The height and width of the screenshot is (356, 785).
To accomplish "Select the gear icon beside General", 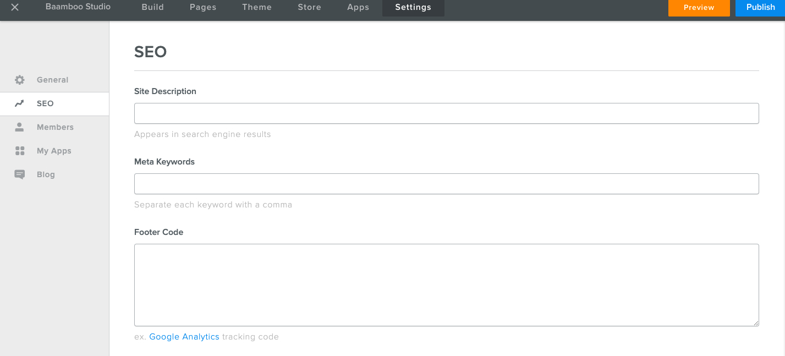I will coord(20,79).
